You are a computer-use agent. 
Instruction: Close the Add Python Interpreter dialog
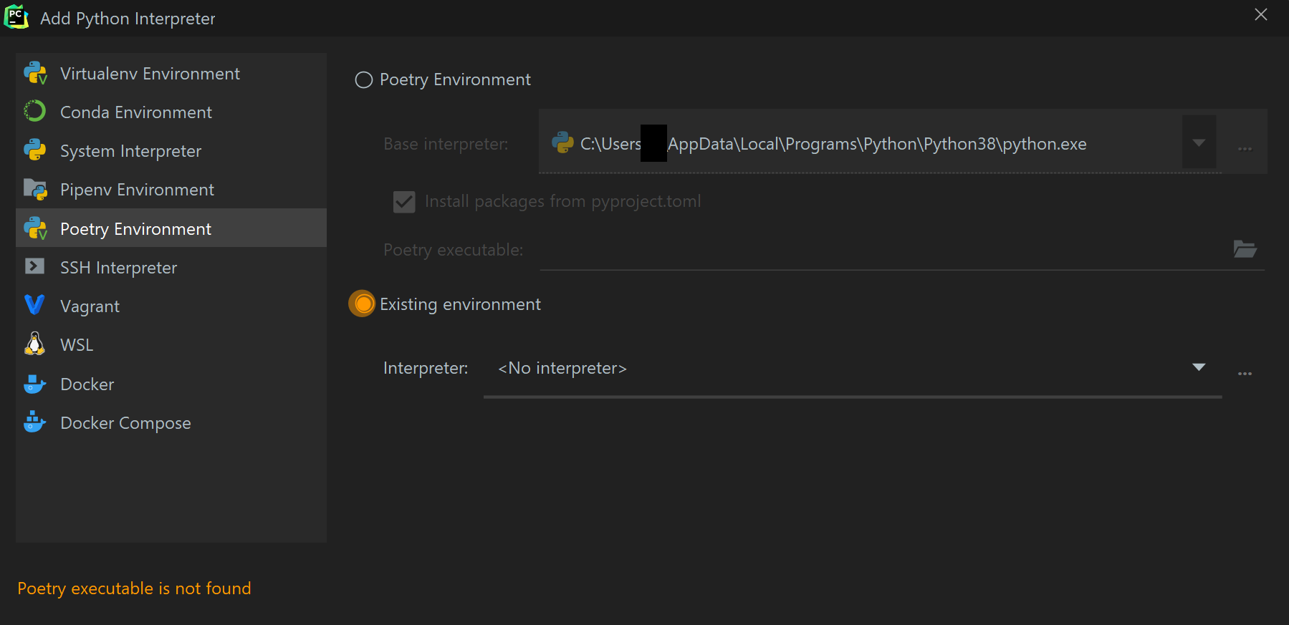(x=1261, y=14)
